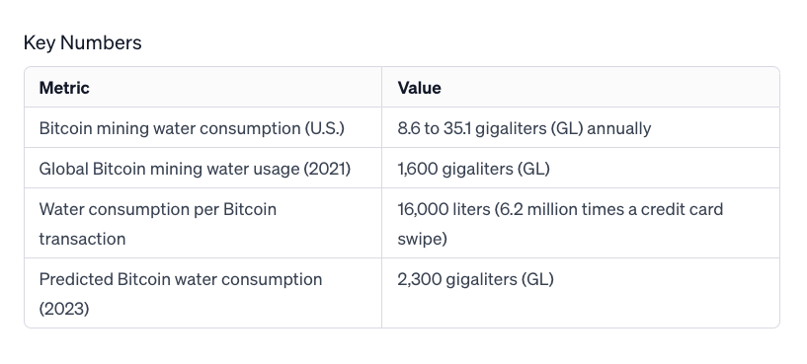
Task: Click the Key Numbers heading
Action: [82, 42]
